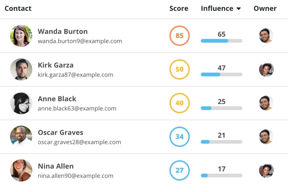288x192 pixels.
Task: Toggle the Influence sort arrow
Action: pos(238,9)
